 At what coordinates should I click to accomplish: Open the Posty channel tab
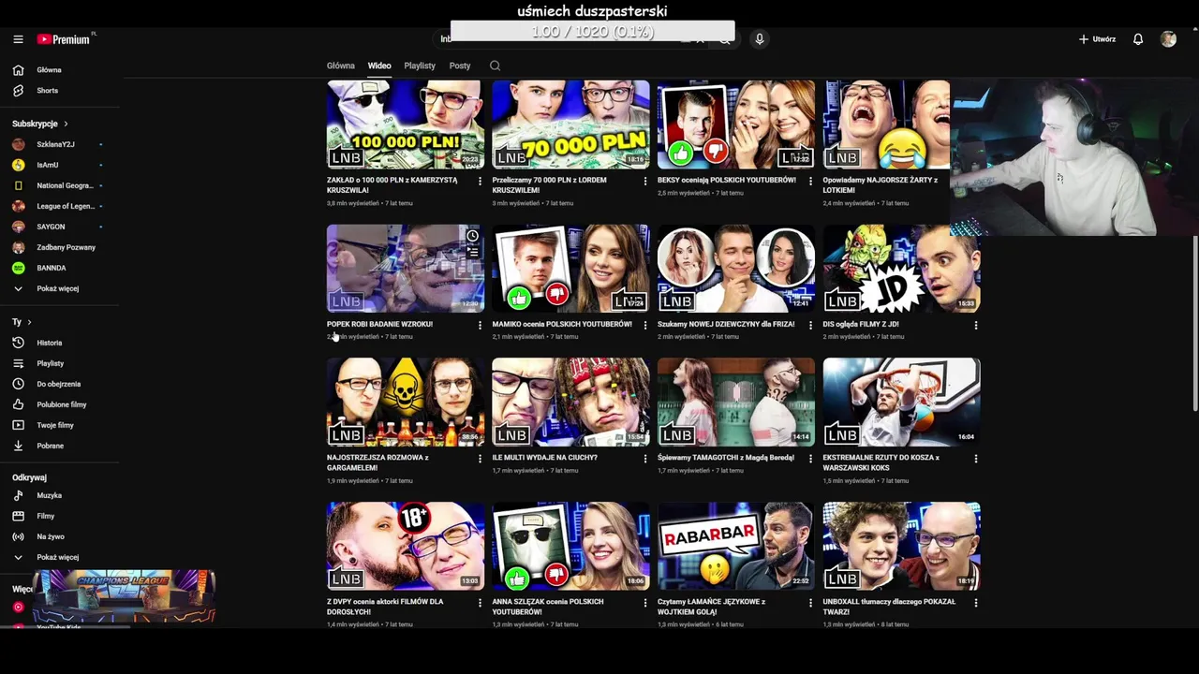460,66
